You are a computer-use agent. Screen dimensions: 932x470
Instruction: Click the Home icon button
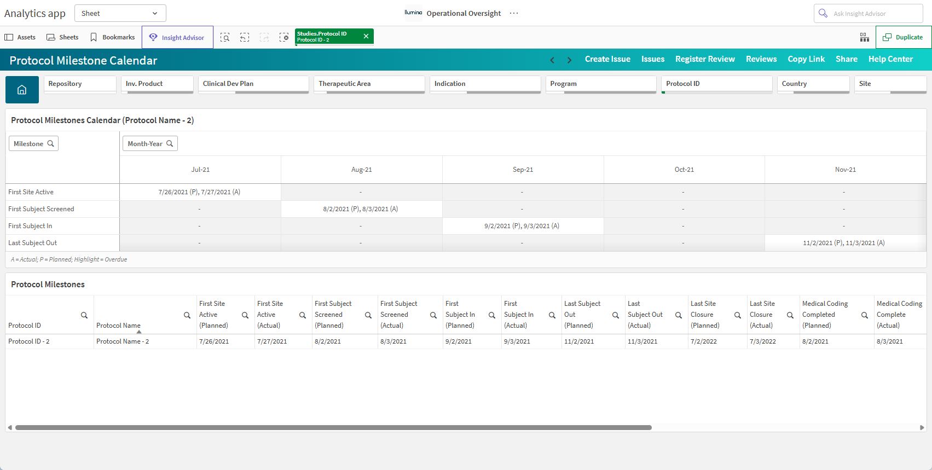(x=22, y=90)
